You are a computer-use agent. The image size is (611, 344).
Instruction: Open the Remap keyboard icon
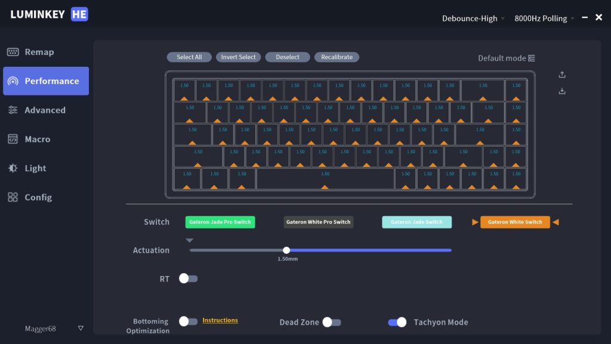[13, 52]
